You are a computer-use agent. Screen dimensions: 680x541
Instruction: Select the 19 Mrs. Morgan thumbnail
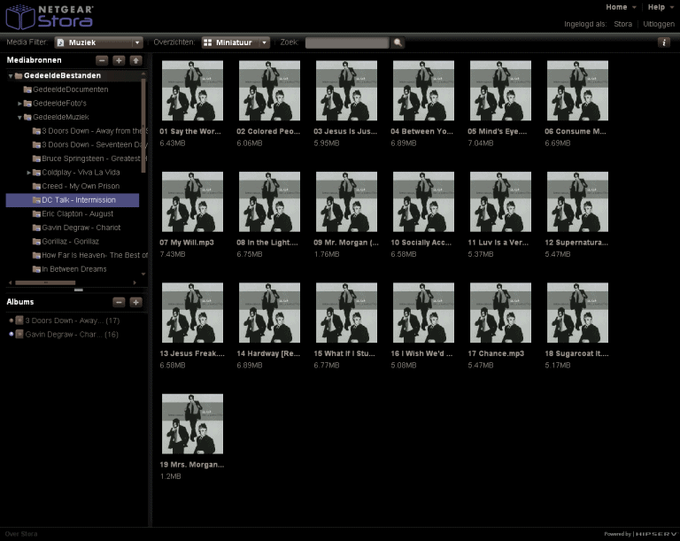[x=192, y=424]
